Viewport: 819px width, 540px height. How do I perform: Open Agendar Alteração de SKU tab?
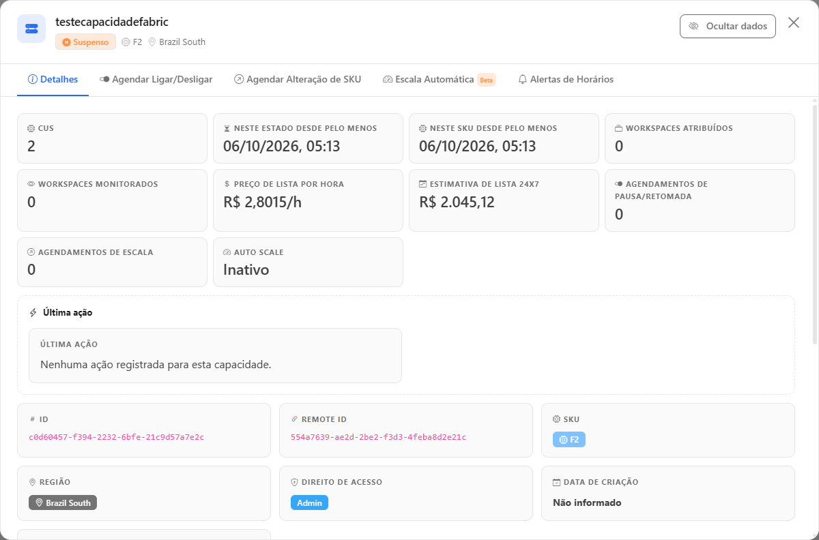tap(298, 80)
